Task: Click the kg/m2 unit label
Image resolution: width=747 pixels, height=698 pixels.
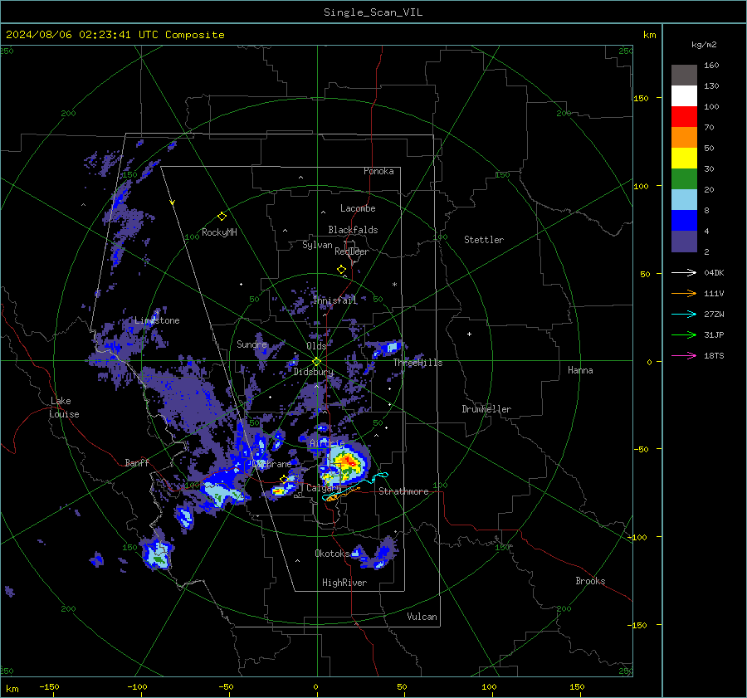Action: 704,45
